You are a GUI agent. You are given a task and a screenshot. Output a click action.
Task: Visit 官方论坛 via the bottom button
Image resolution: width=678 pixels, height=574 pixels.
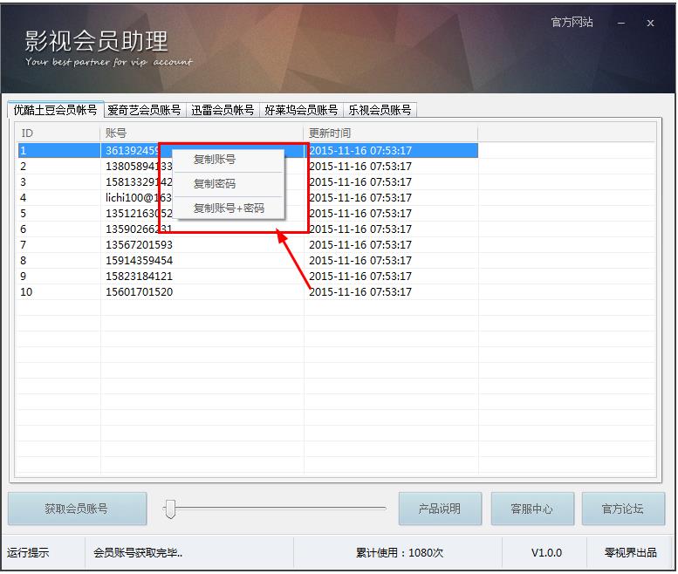(623, 509)
